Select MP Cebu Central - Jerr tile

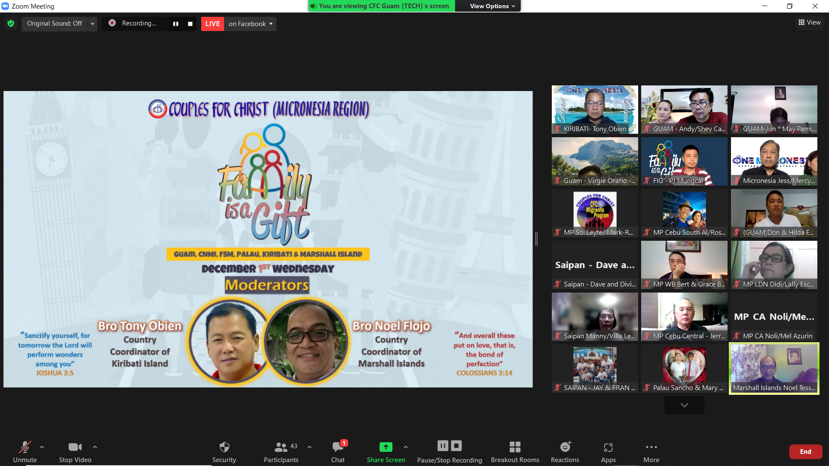684,317
